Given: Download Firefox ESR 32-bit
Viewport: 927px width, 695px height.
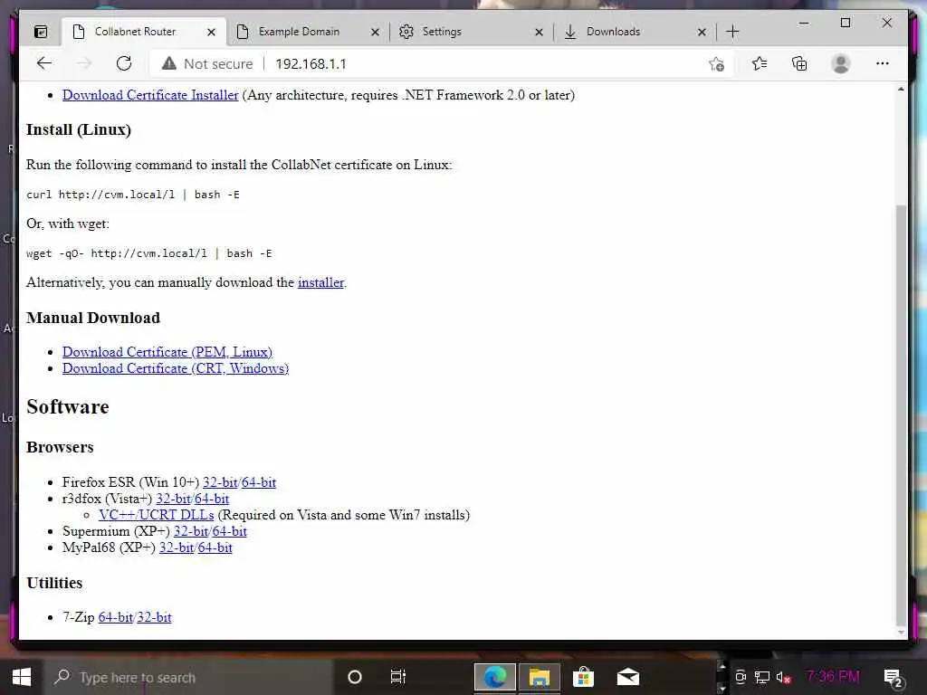Looking at the screenshot, I should 220,482.
